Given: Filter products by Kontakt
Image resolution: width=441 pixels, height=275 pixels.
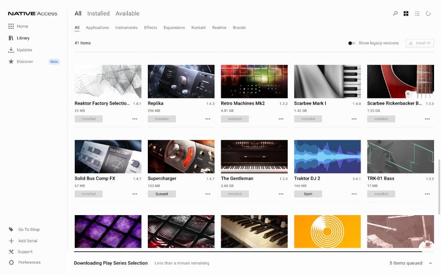Looking at the screenshot, I should pyautogui.click(x=198, y=27).
